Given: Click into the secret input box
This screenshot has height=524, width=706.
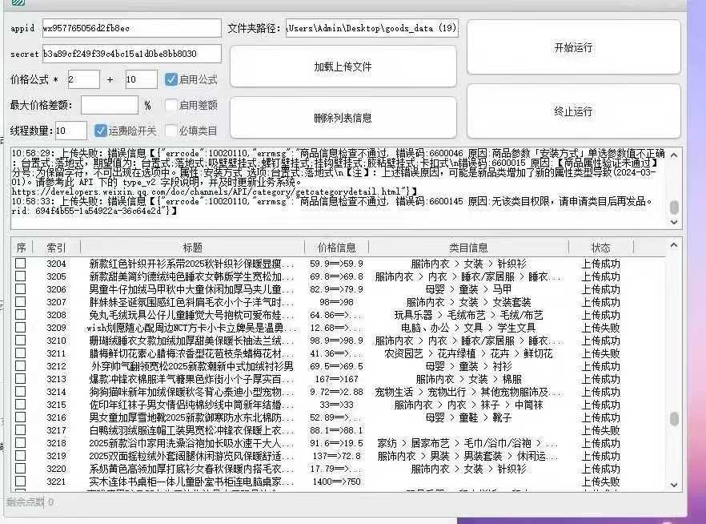Looking at the screenshot, I should [x=131, y=54].
